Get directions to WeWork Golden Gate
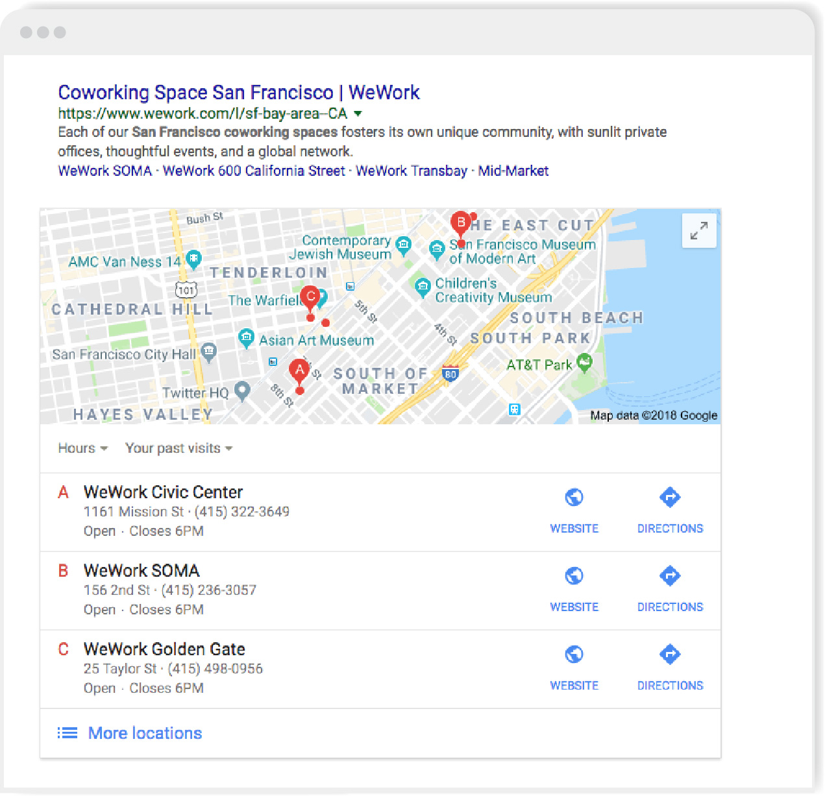This screenshot has height=796, width=825. click(x=670, y=668)
